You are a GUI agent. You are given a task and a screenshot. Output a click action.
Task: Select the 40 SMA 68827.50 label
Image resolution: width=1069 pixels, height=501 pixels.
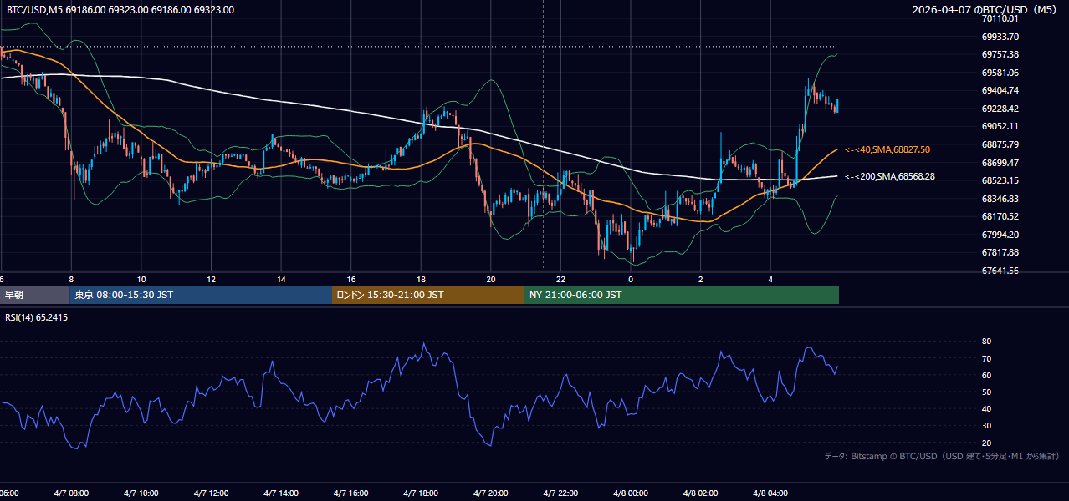887,149
